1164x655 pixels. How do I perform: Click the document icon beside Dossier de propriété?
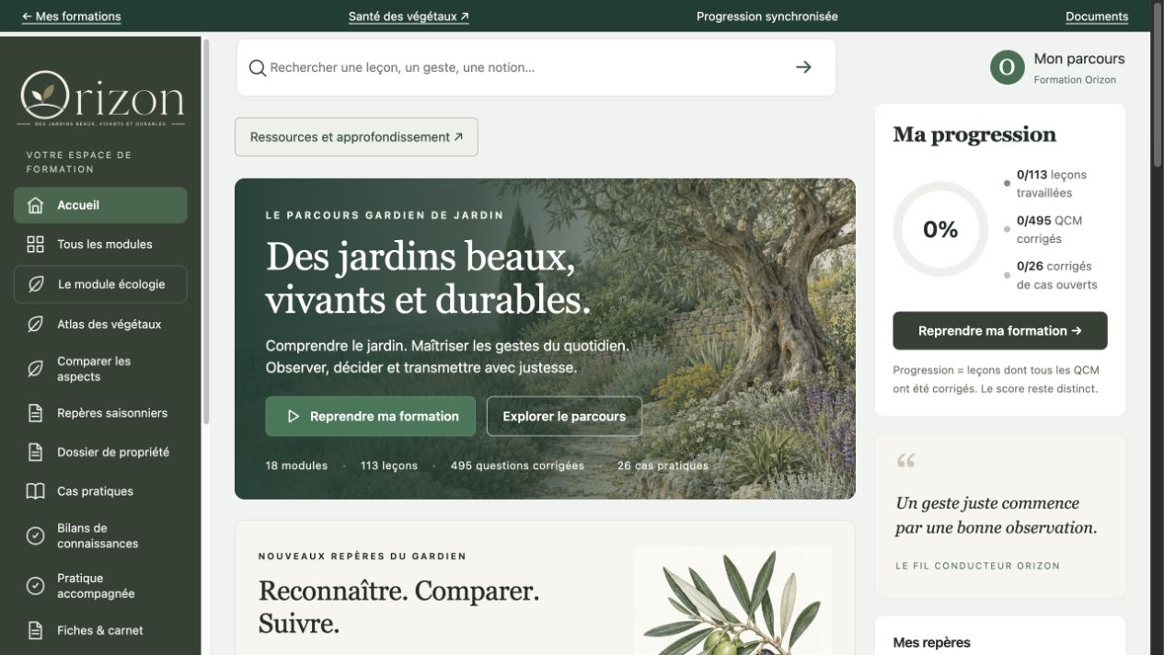pyautogui.click(x=35, y=452)
